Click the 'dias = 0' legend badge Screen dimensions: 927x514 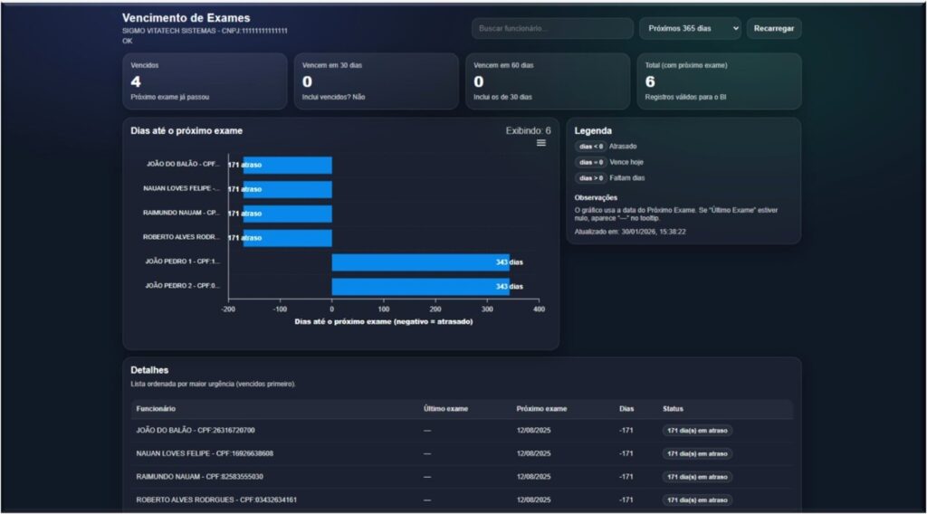591,162
